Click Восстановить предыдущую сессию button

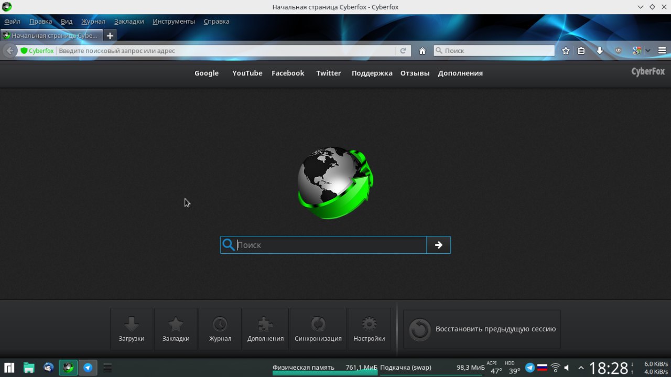click(482, 329)
